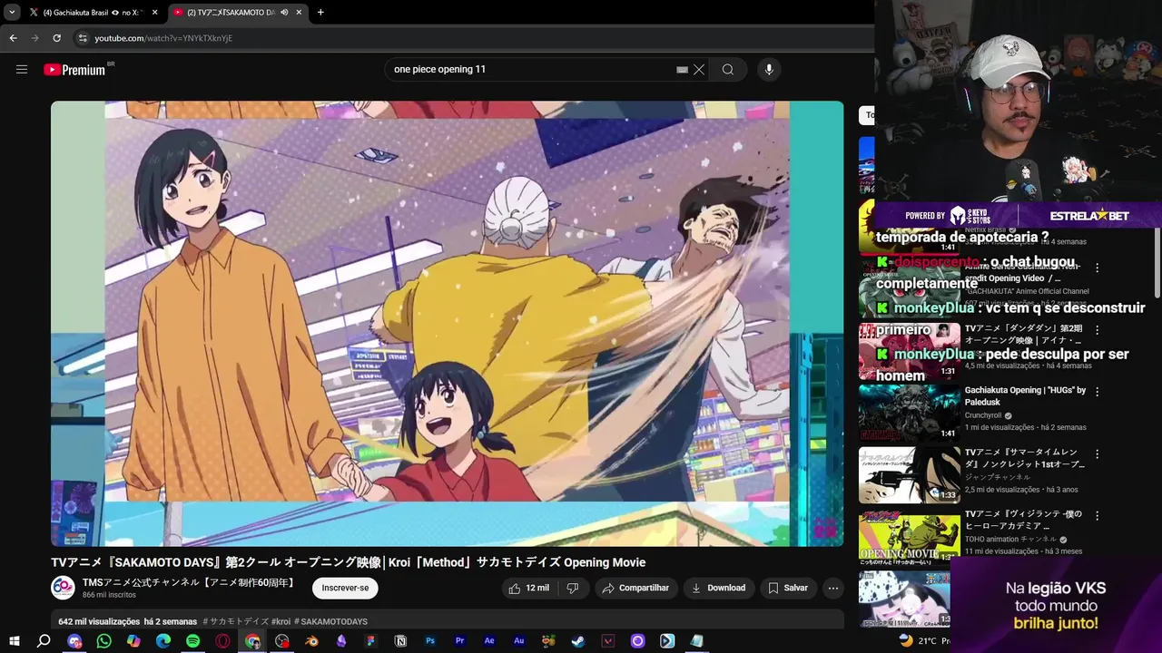Mute the SAKAMOTO DAYS tab audio icon
The width and height of the screenshot is (1162, 653).
pos(285,13)
